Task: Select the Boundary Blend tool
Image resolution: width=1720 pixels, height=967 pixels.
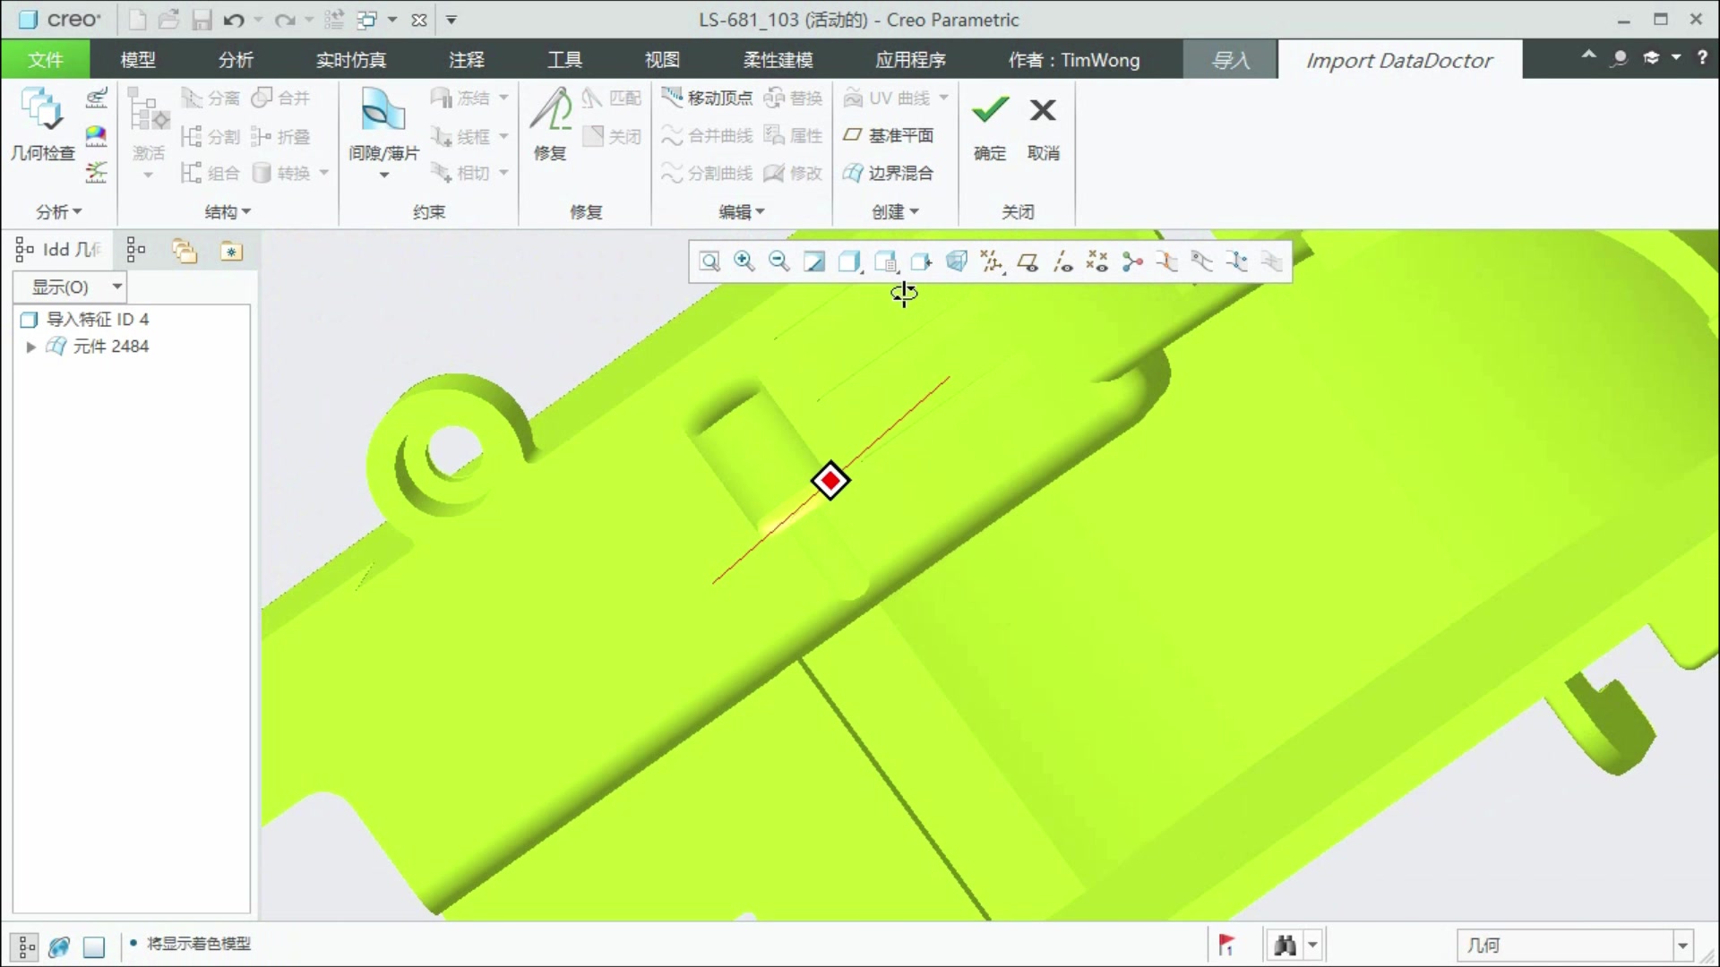Action: pos(889,173)
